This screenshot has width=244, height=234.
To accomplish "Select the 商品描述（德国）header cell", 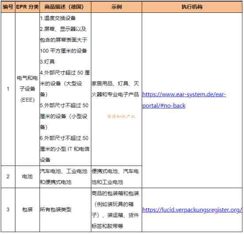I will pyautogui.click(x=65, y=7).
